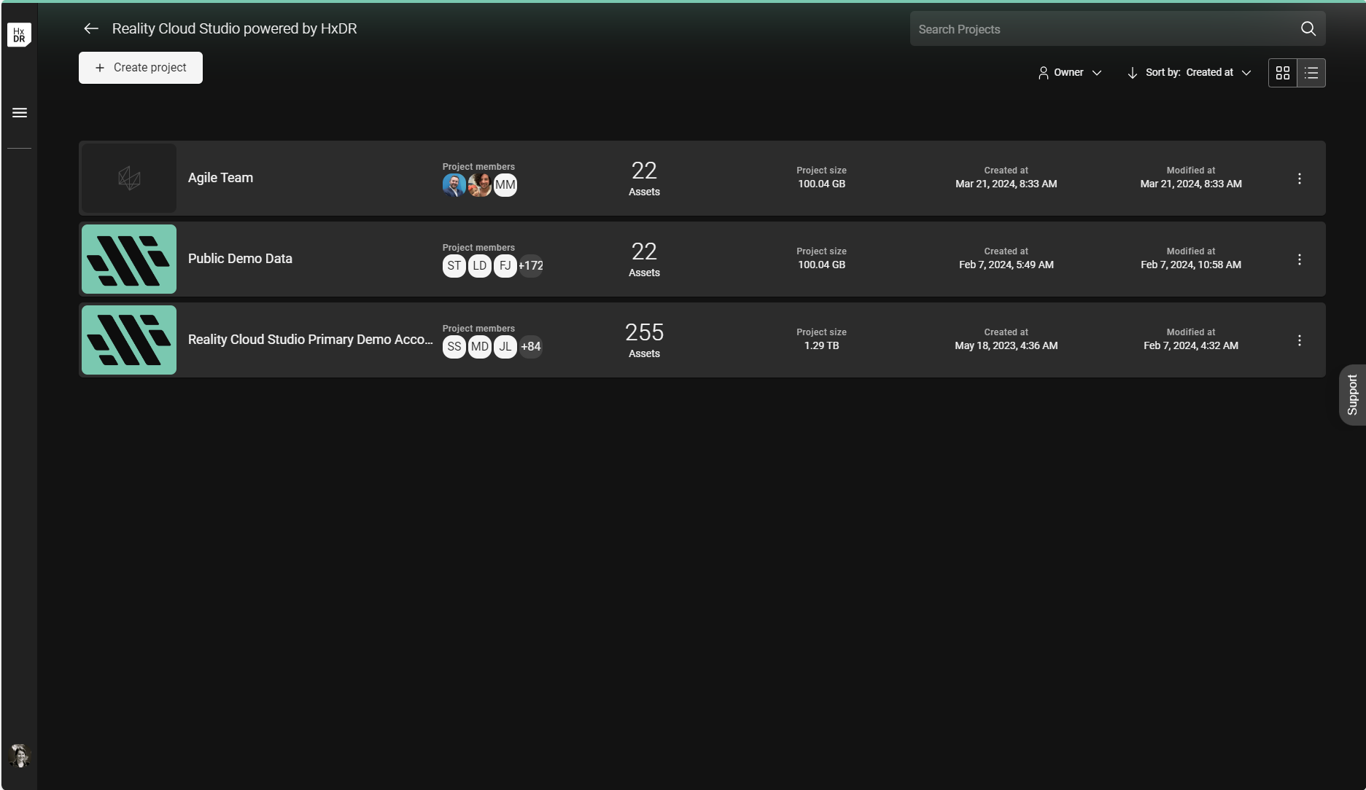
Task: Open the hamburger navigation menu
Action: 20,113
